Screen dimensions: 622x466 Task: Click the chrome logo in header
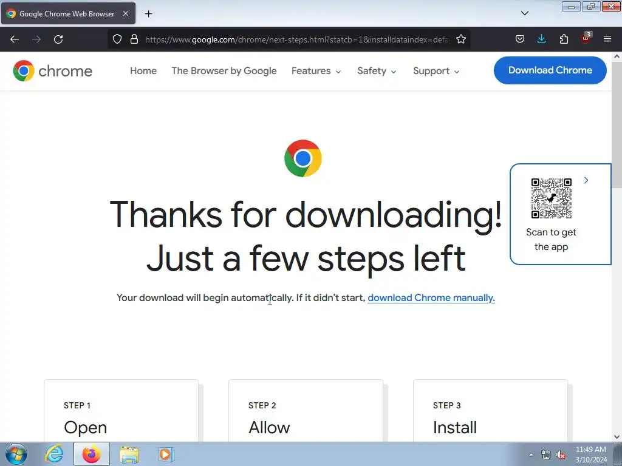(52, 71)
